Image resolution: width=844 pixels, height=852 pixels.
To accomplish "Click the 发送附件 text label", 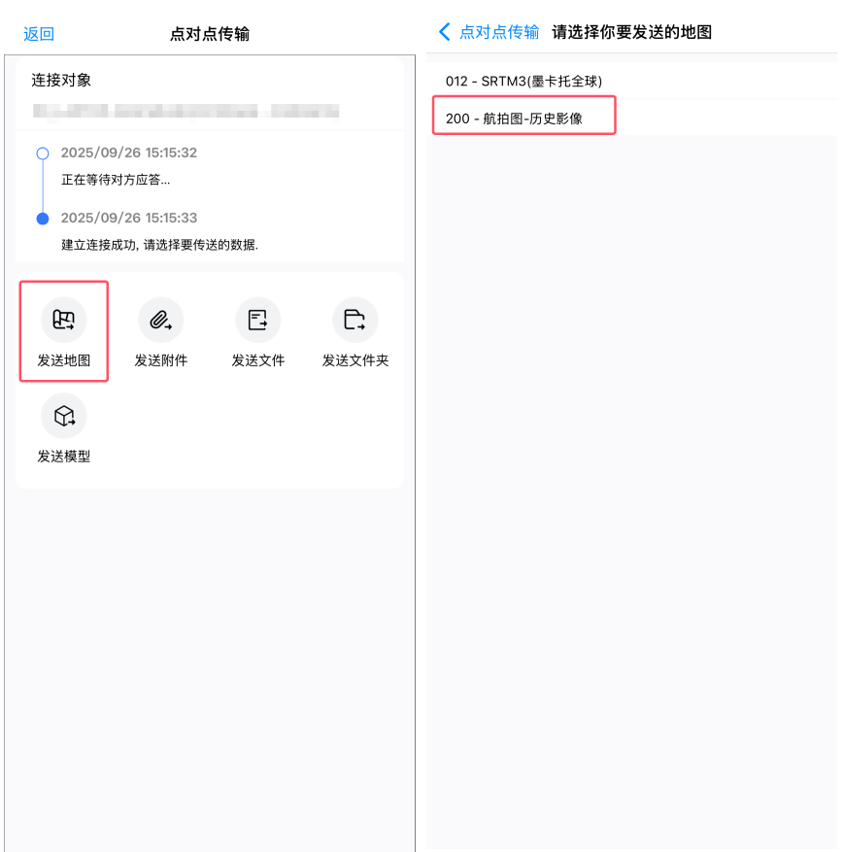I will (x=161, y=360).
